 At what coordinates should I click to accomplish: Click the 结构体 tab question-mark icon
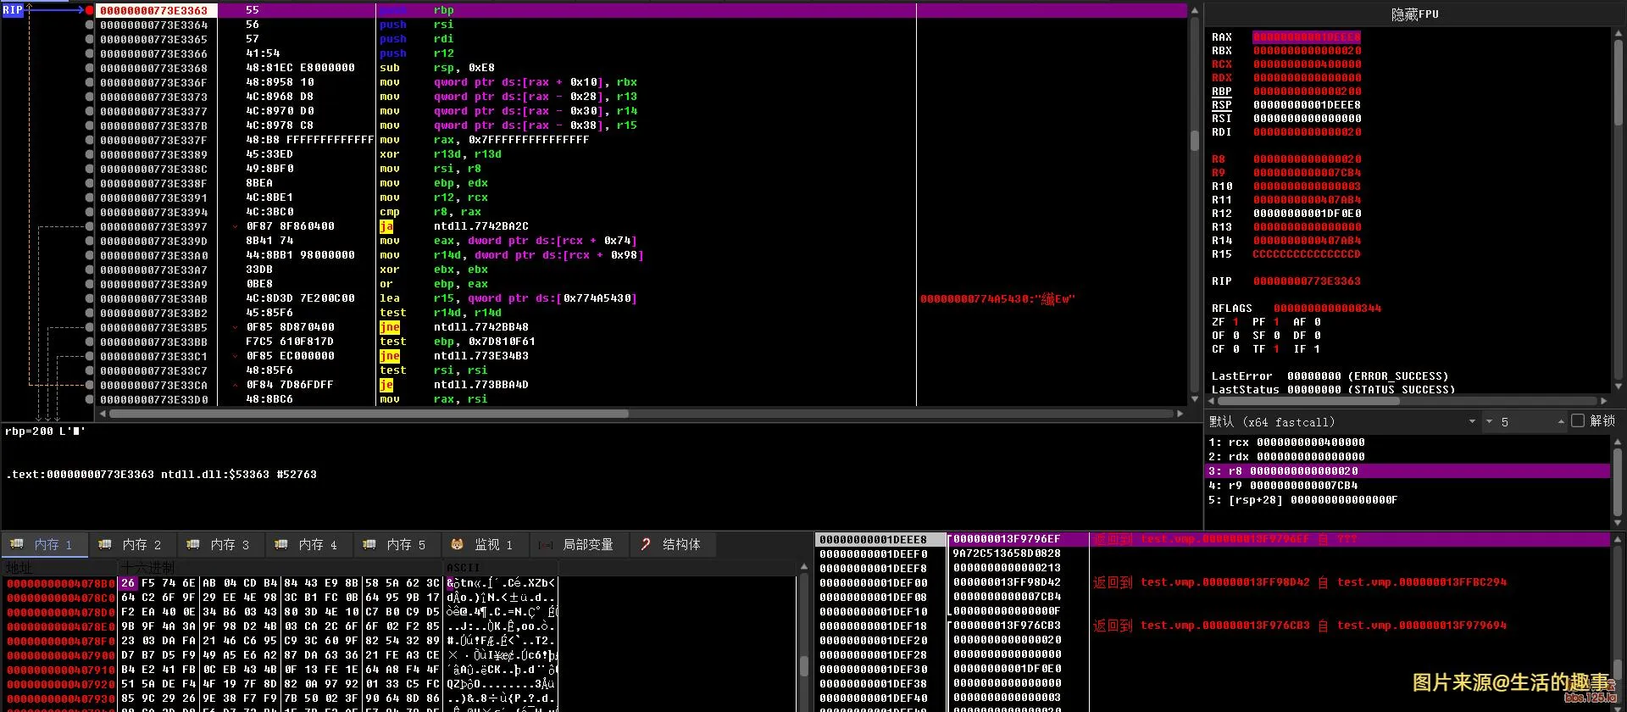point(646,544)
